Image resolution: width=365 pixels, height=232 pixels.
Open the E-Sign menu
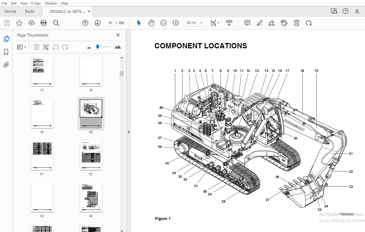point(36,3)
